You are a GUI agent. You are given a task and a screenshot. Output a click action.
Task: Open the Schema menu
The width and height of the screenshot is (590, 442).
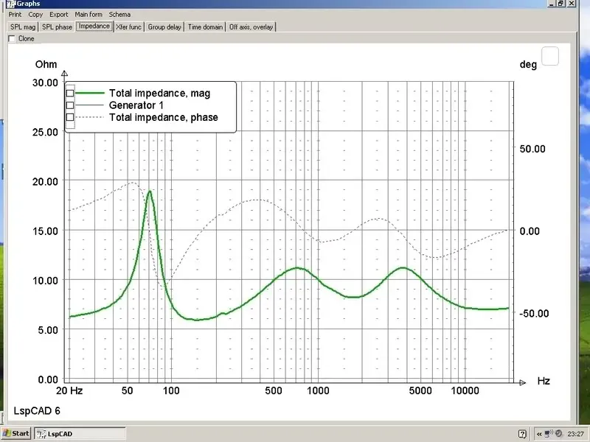[x=119, y=14]
